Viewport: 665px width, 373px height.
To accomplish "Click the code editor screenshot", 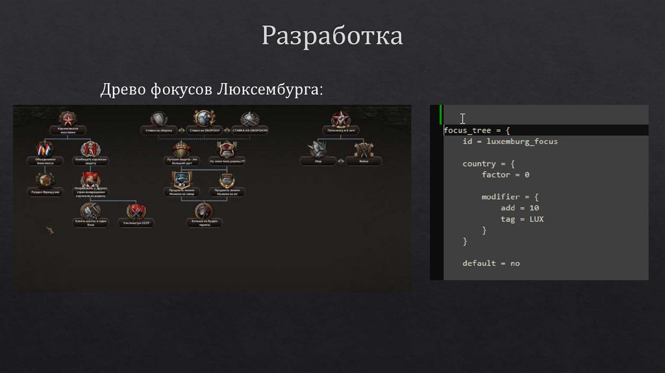I will (539, 192).
